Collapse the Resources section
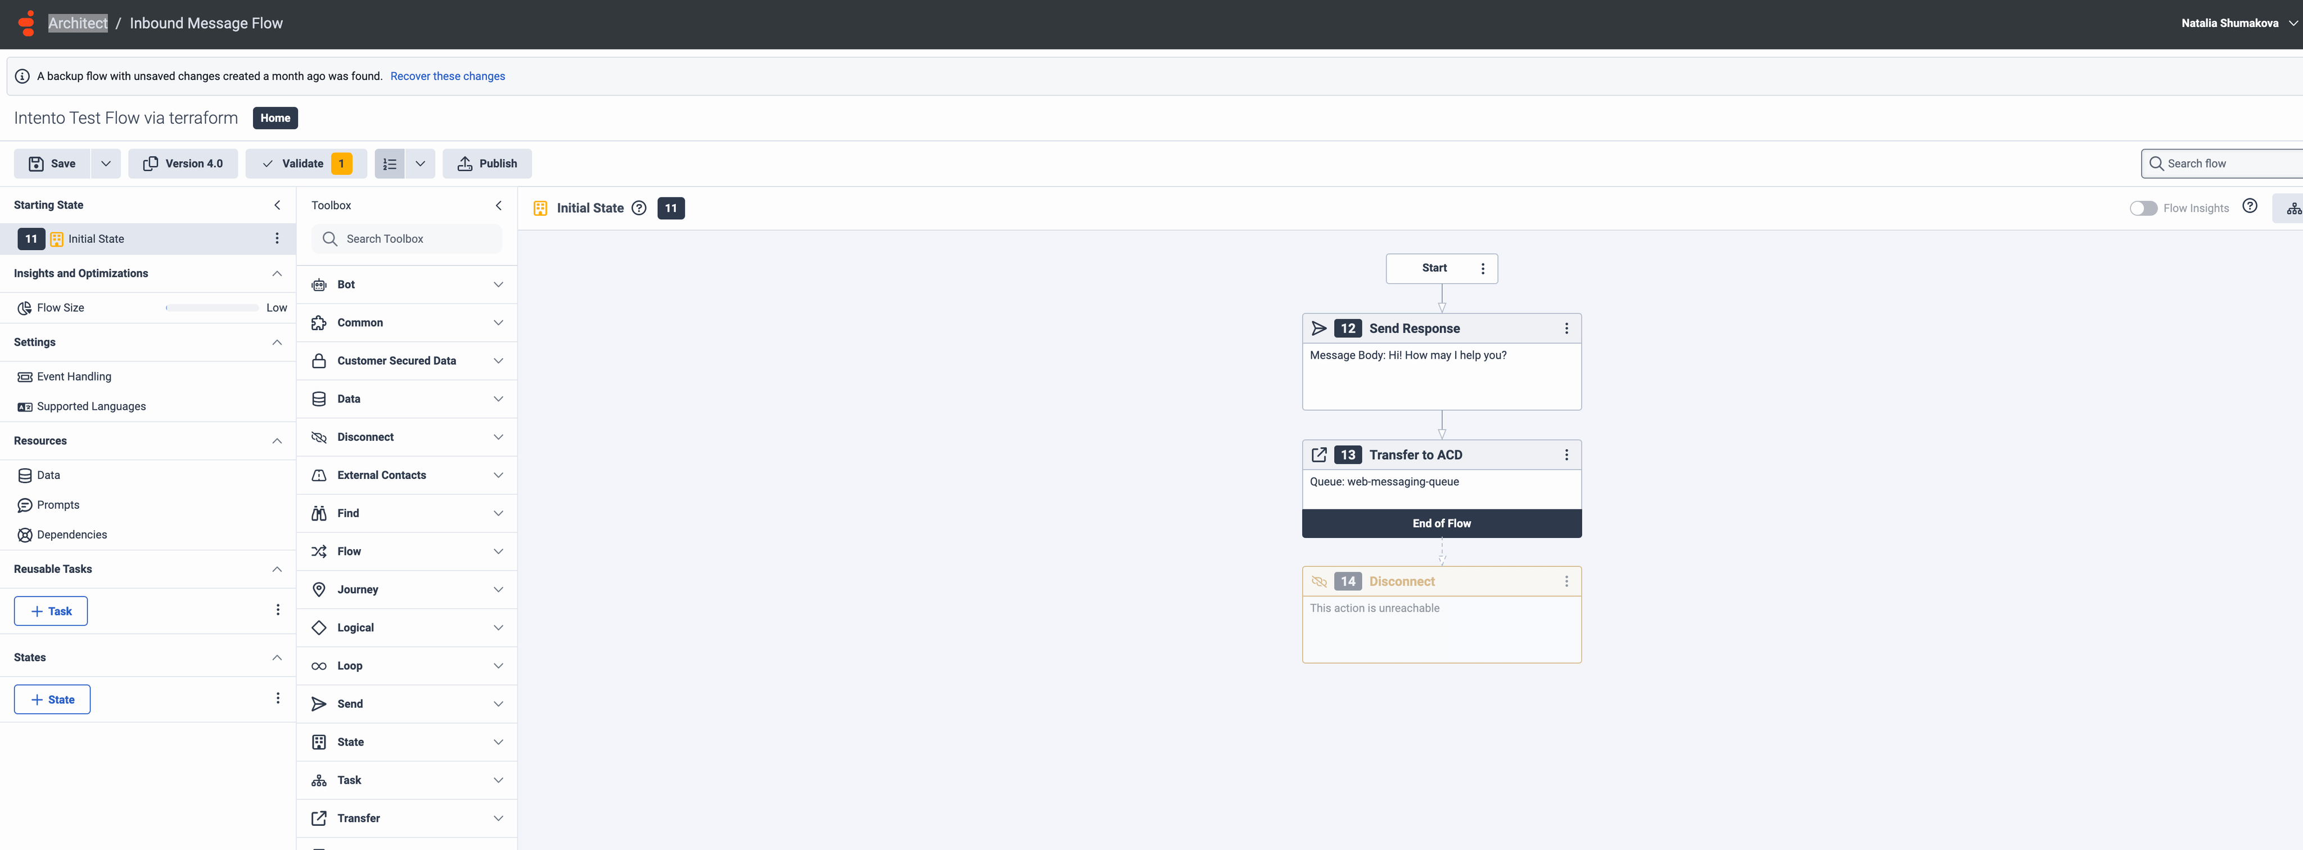2303x850 pixels. [277, 441]
